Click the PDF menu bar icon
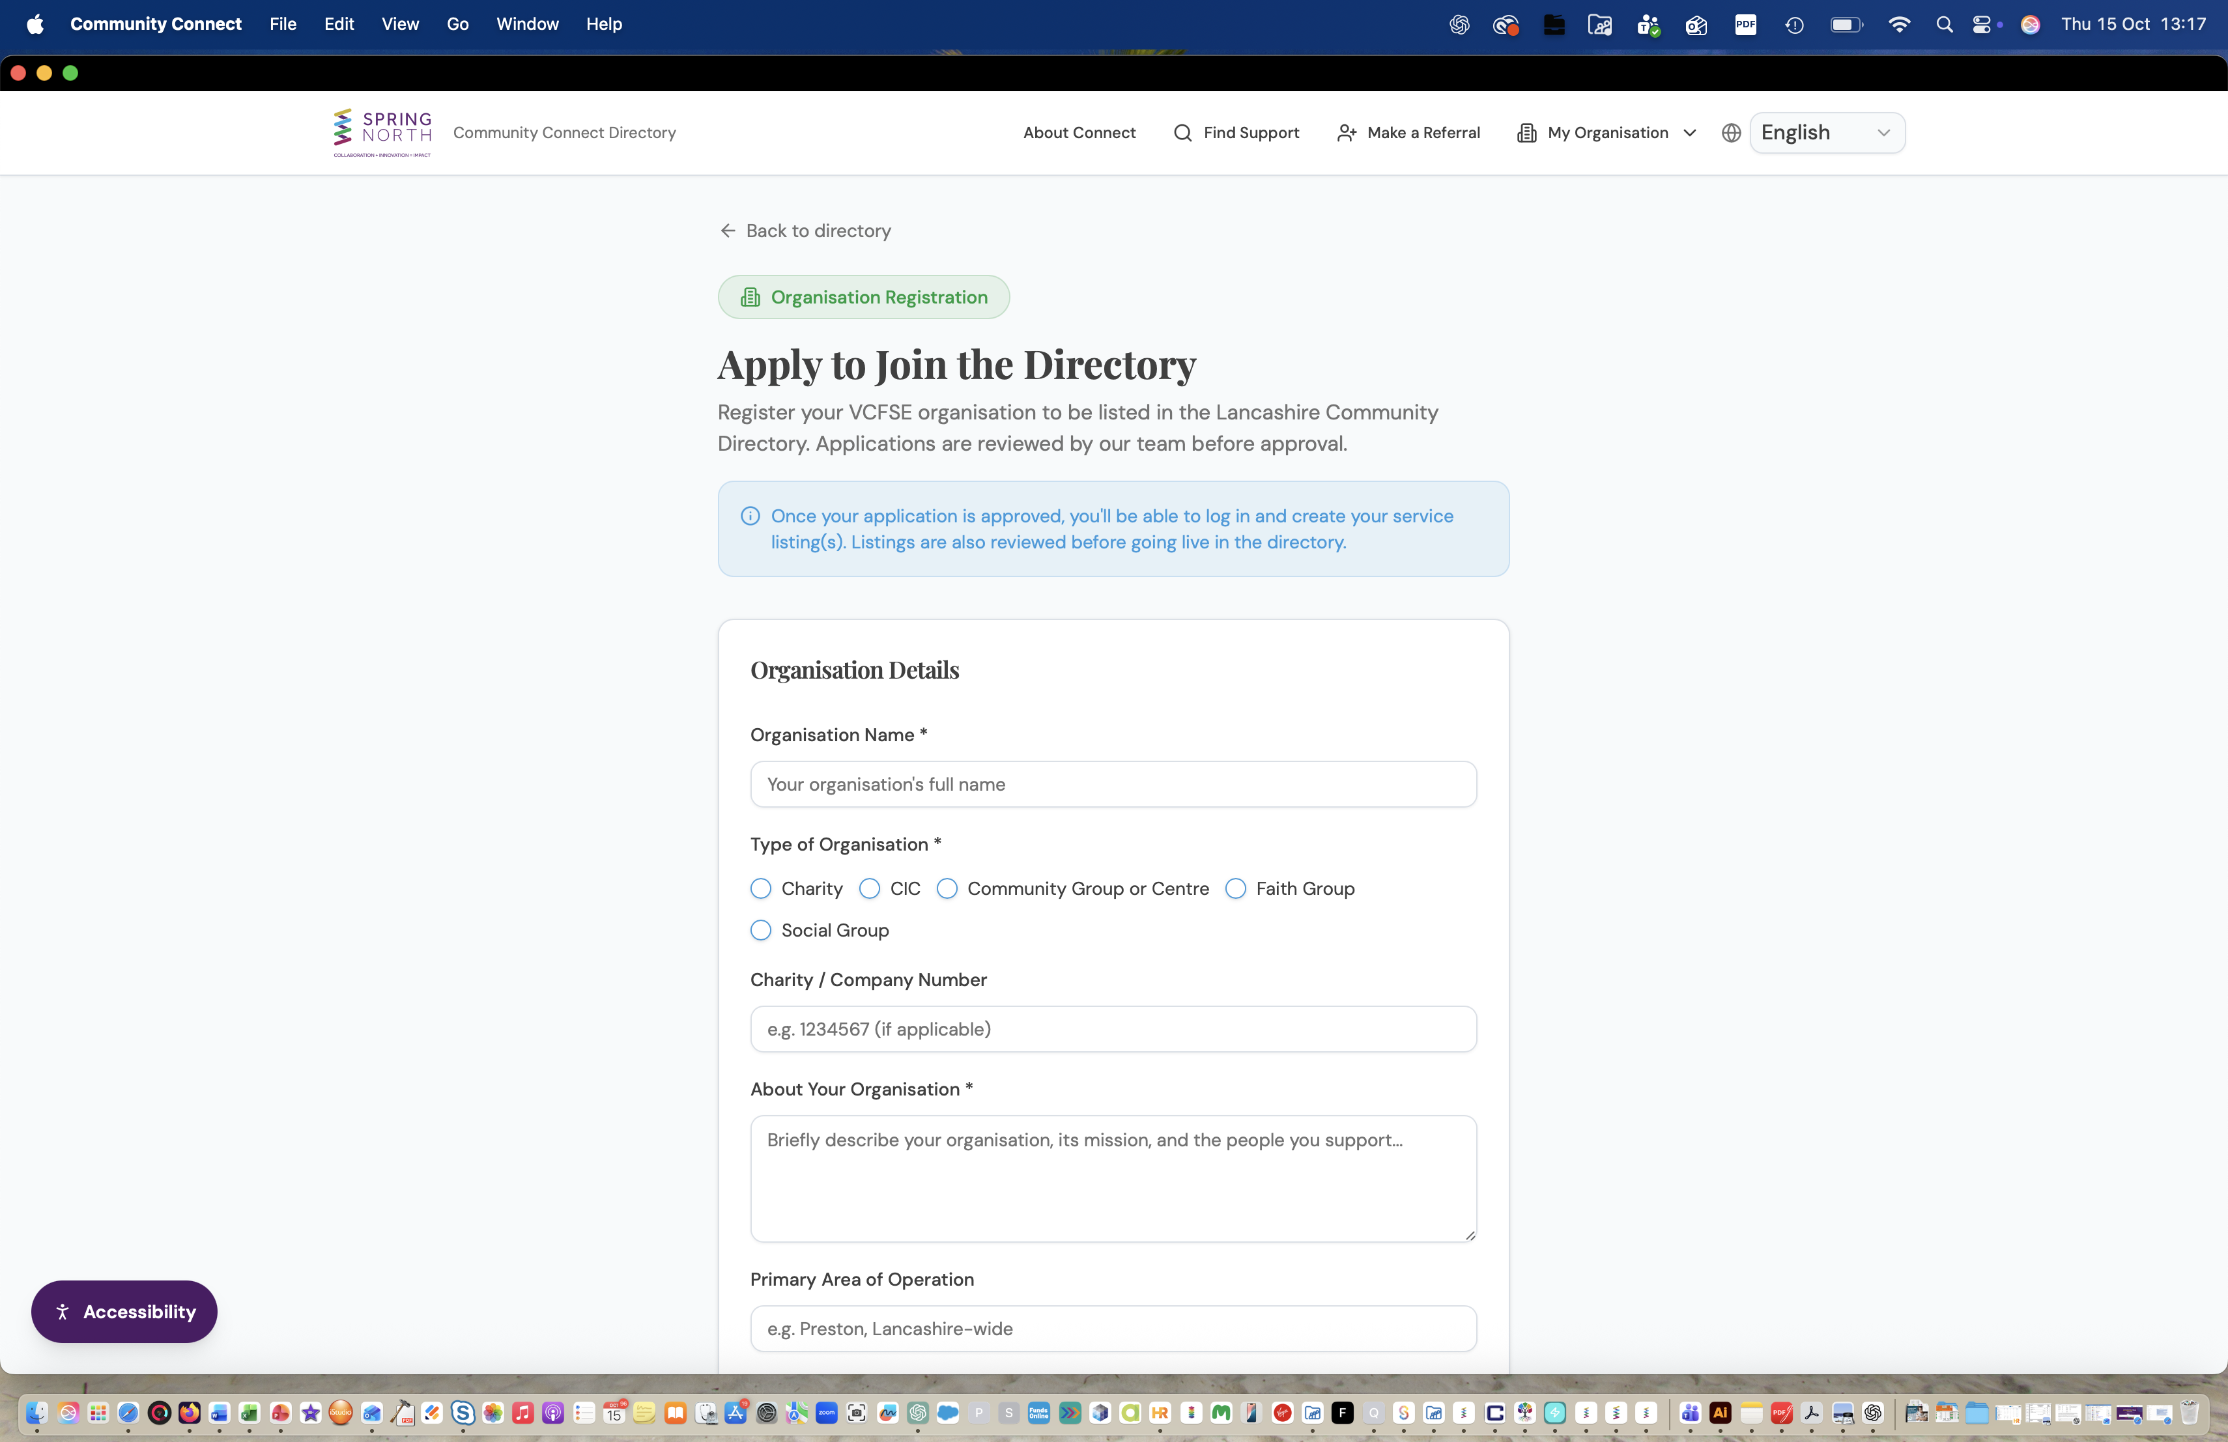 click(1745, 24)
